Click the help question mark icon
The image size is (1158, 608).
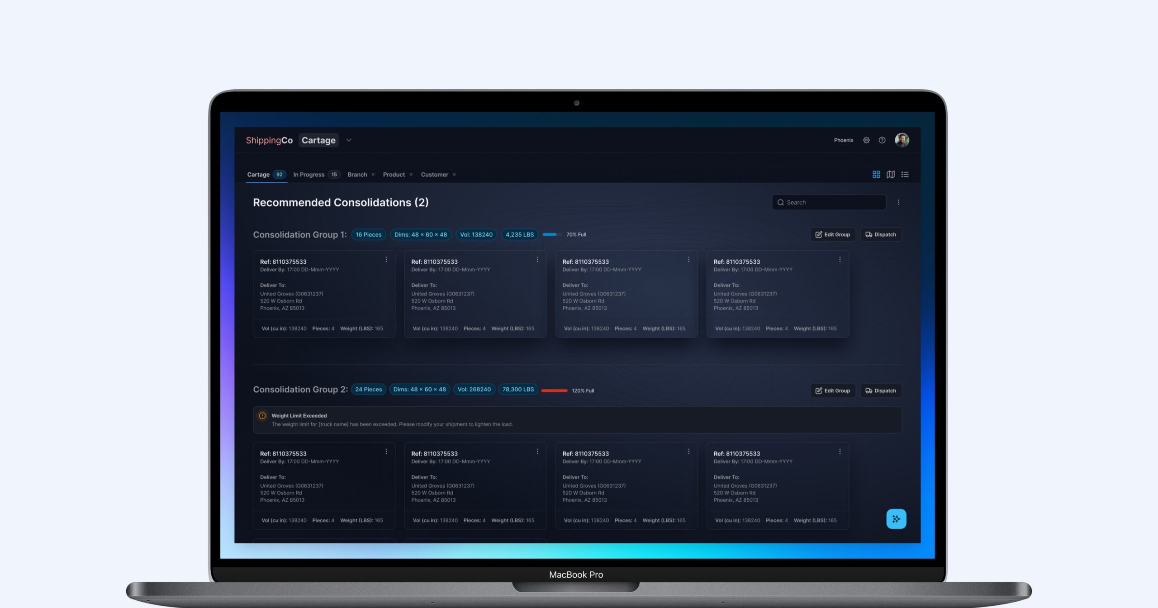click(882, 140)
